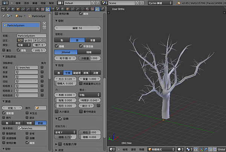Toggle the 進階 checkbox
This screenshot has width=226, height=152.
click(18, 50)
